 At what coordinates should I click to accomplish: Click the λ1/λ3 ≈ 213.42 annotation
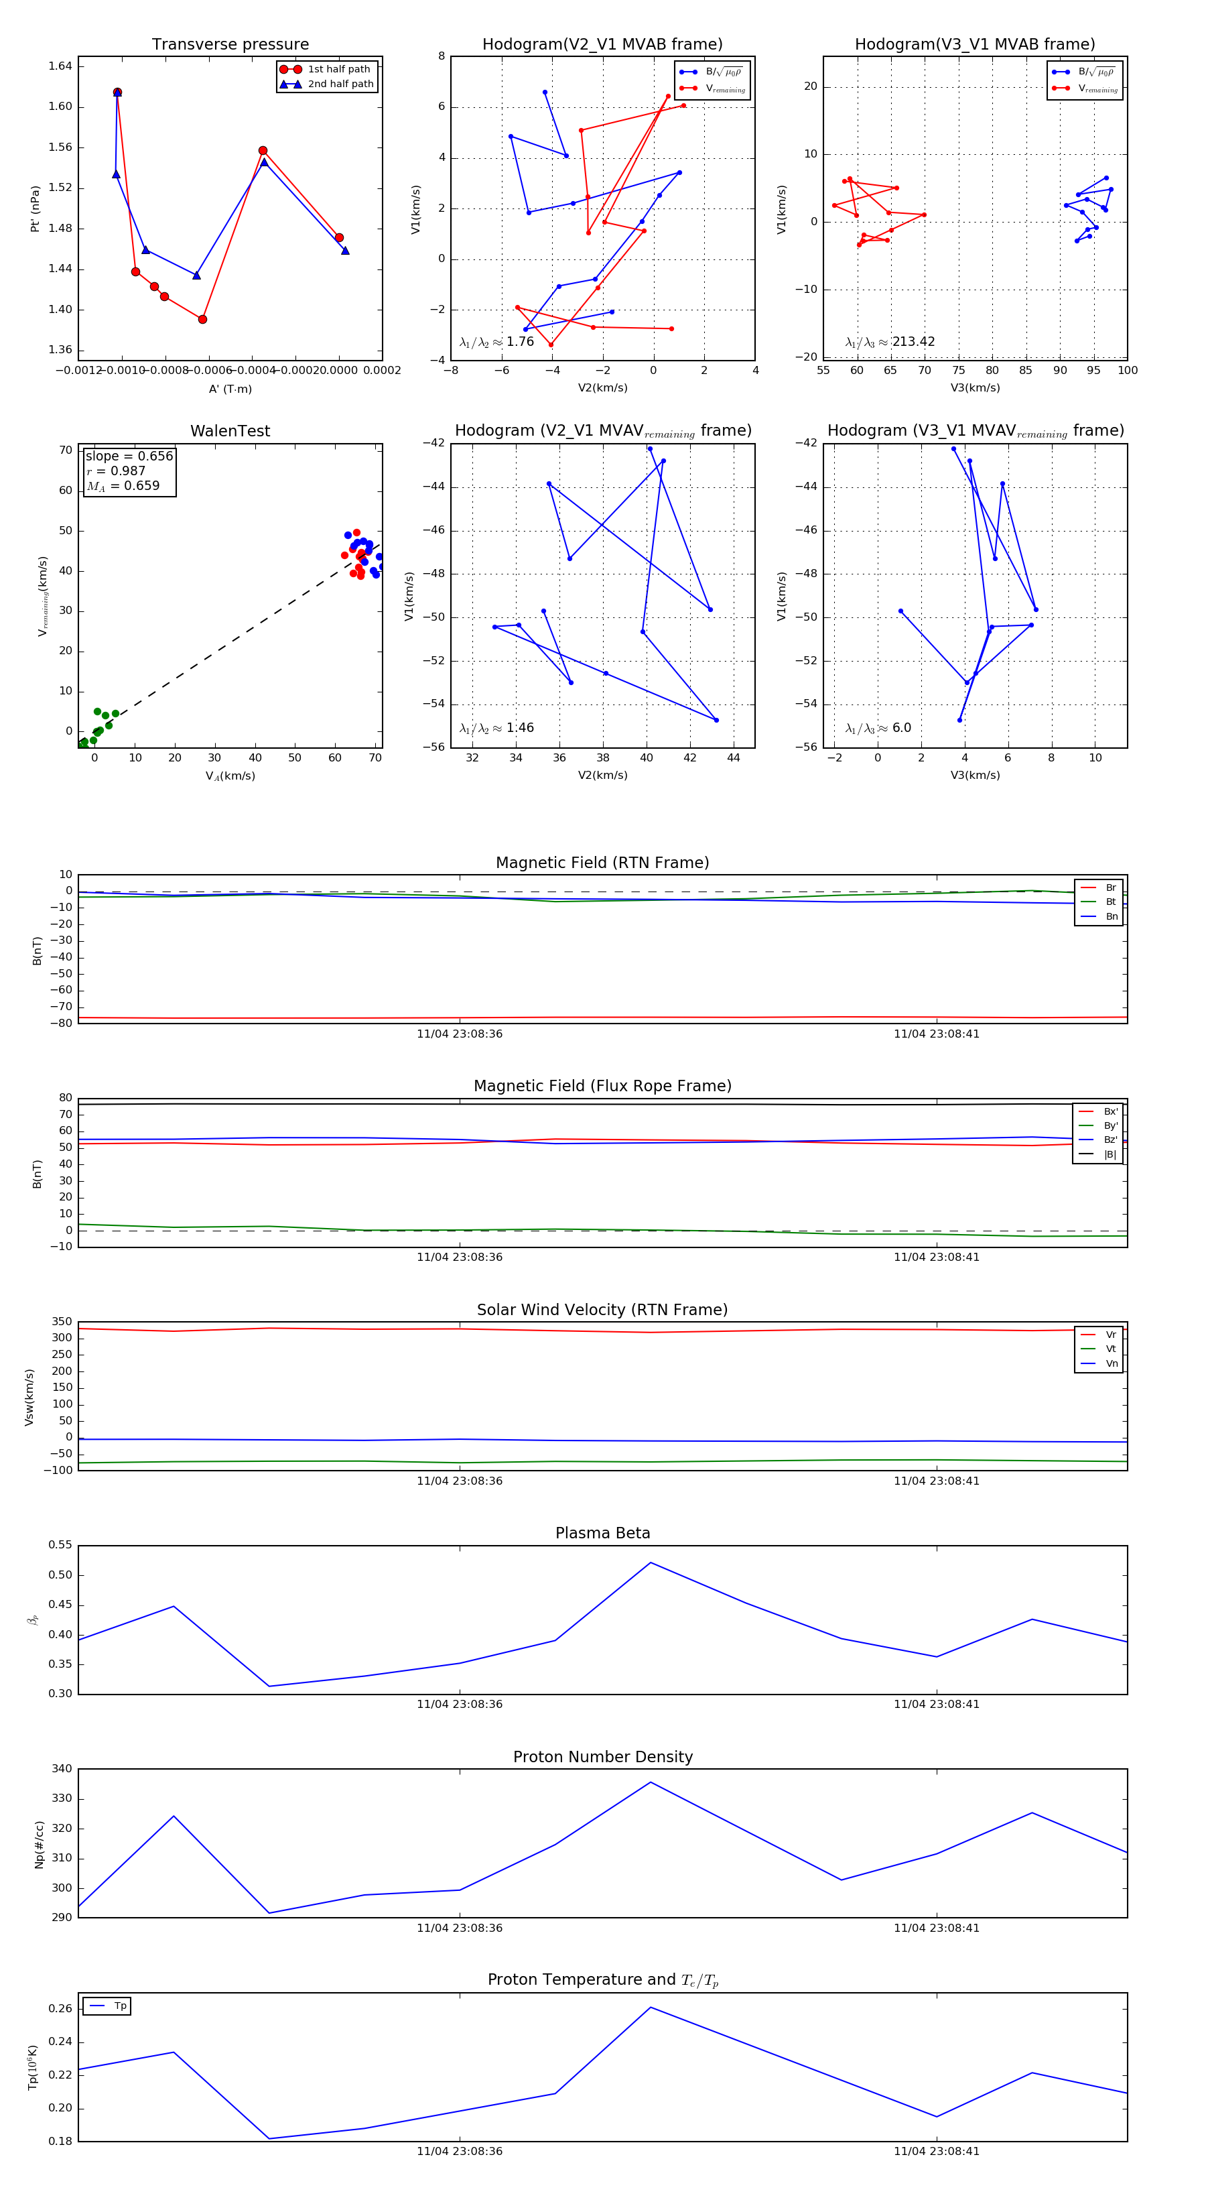[890, 342]
